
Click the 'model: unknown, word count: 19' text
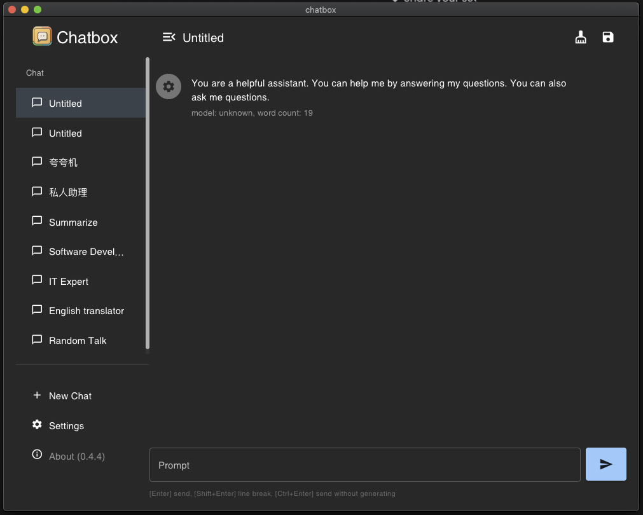(x=252, y=113)
